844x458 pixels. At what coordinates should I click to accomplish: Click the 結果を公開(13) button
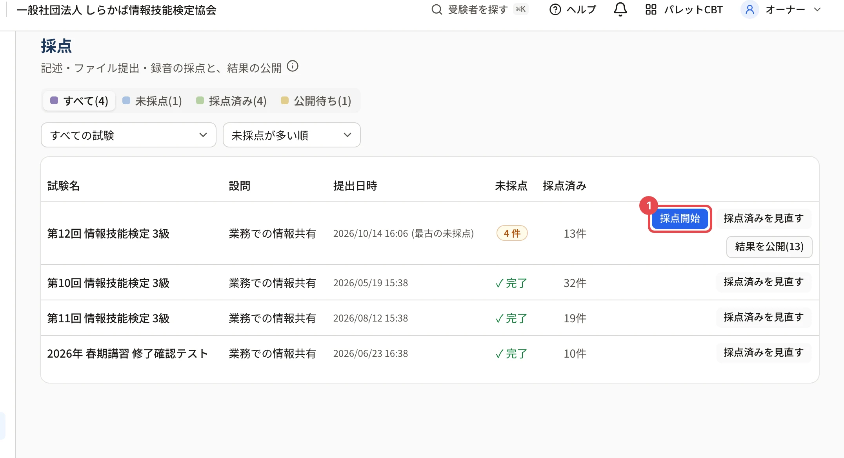tap(769, 247)
